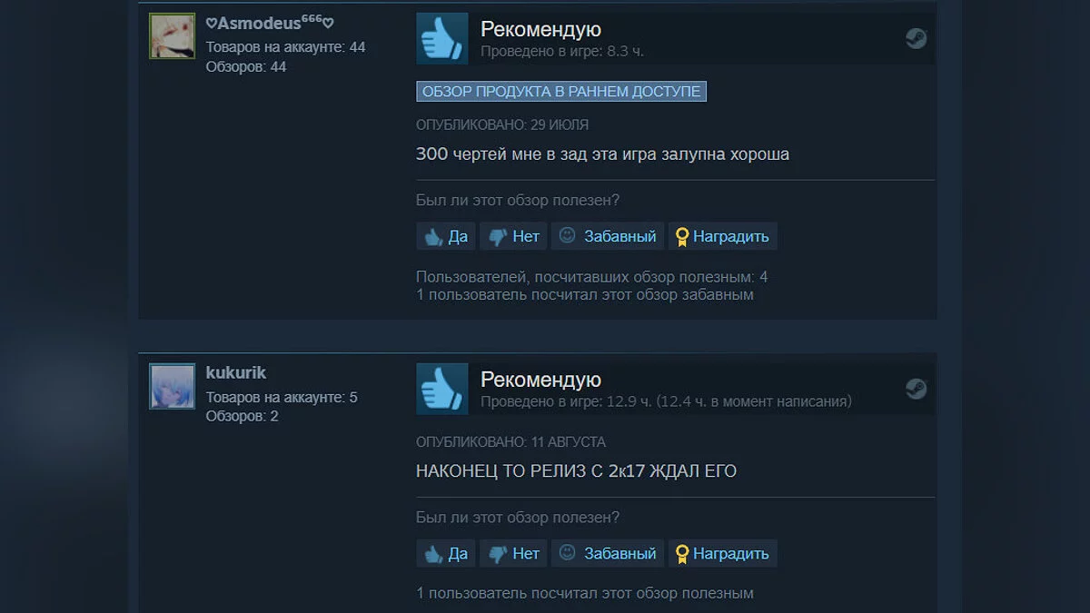This screenshot has height=613, width=1090.
Task: Open kukurik Товаров на аккаунте: 5 link
Action: (282, 398)
